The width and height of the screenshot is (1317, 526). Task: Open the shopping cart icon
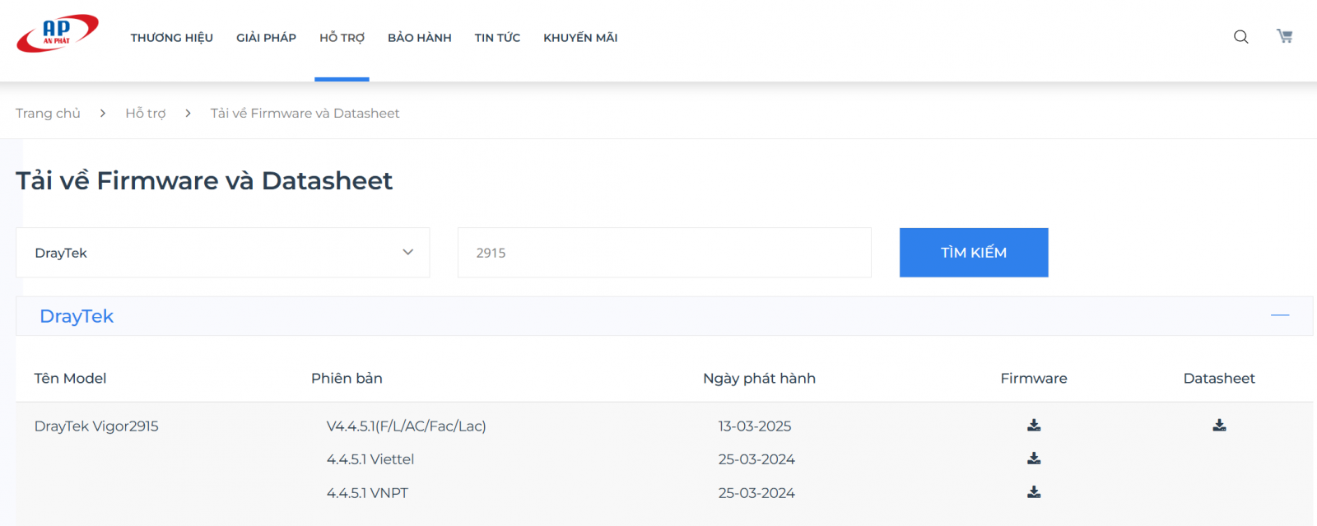[1284, 36]
